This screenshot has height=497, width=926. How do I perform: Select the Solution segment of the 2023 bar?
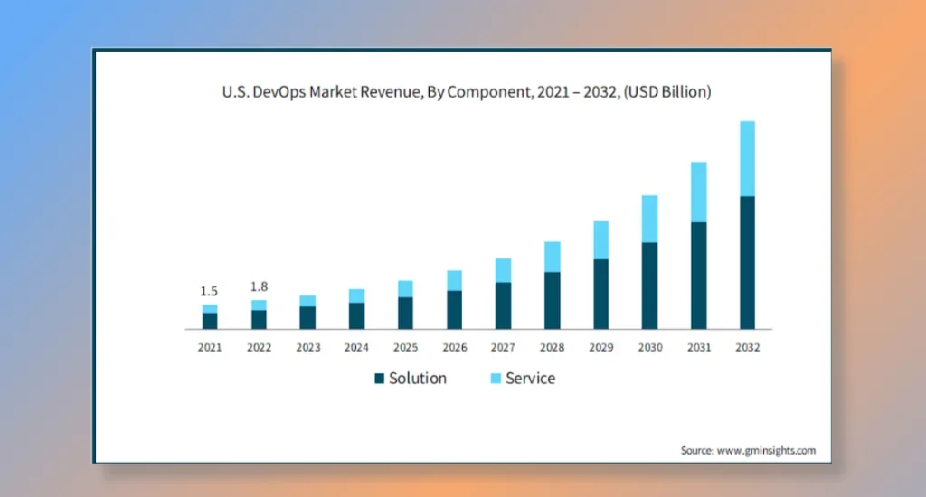tap(307, 317)
